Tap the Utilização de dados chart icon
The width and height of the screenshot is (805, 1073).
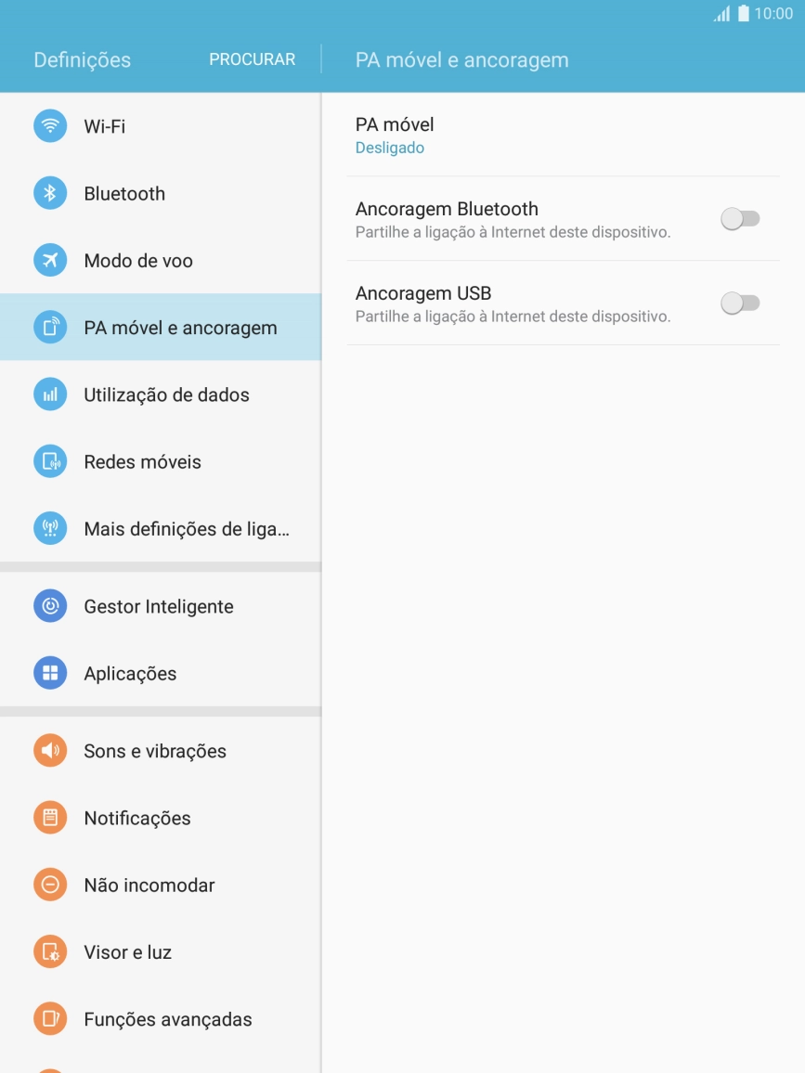(50, 394)
